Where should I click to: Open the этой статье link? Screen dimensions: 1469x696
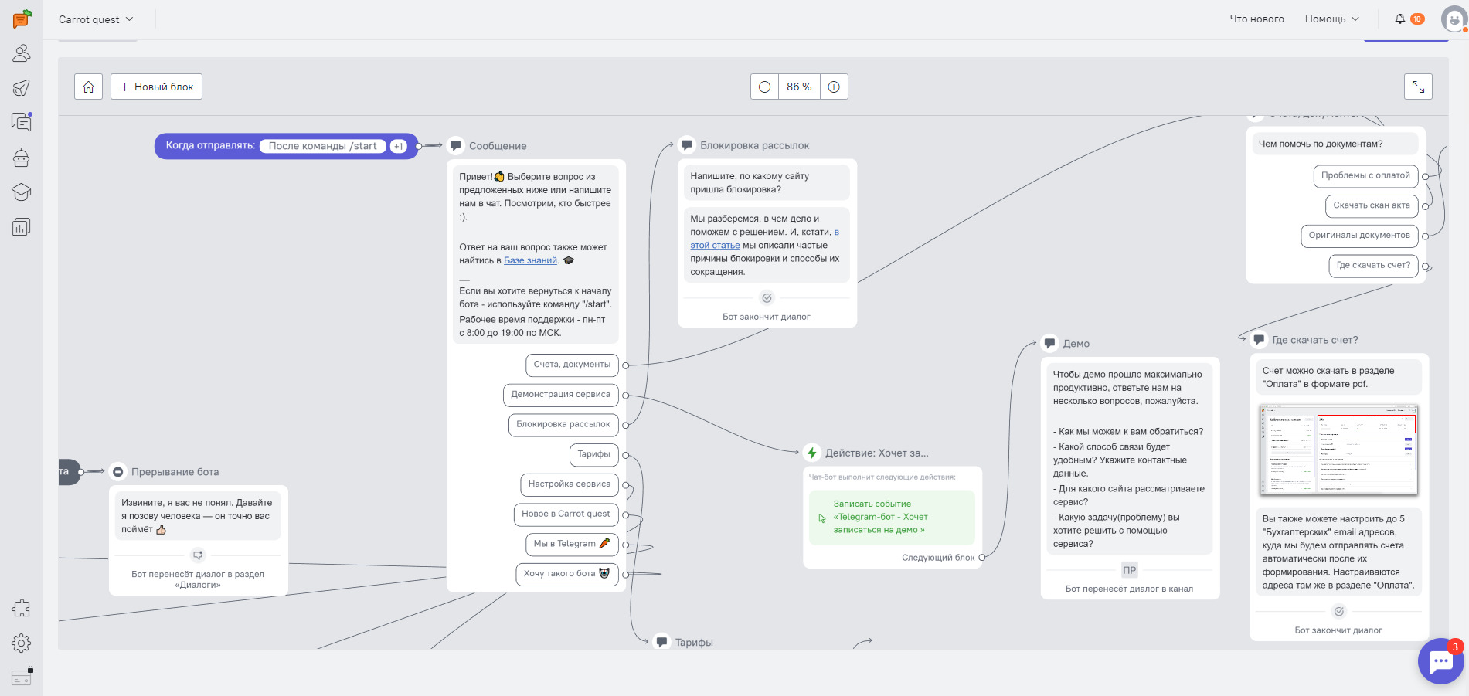tap(715, 246)
